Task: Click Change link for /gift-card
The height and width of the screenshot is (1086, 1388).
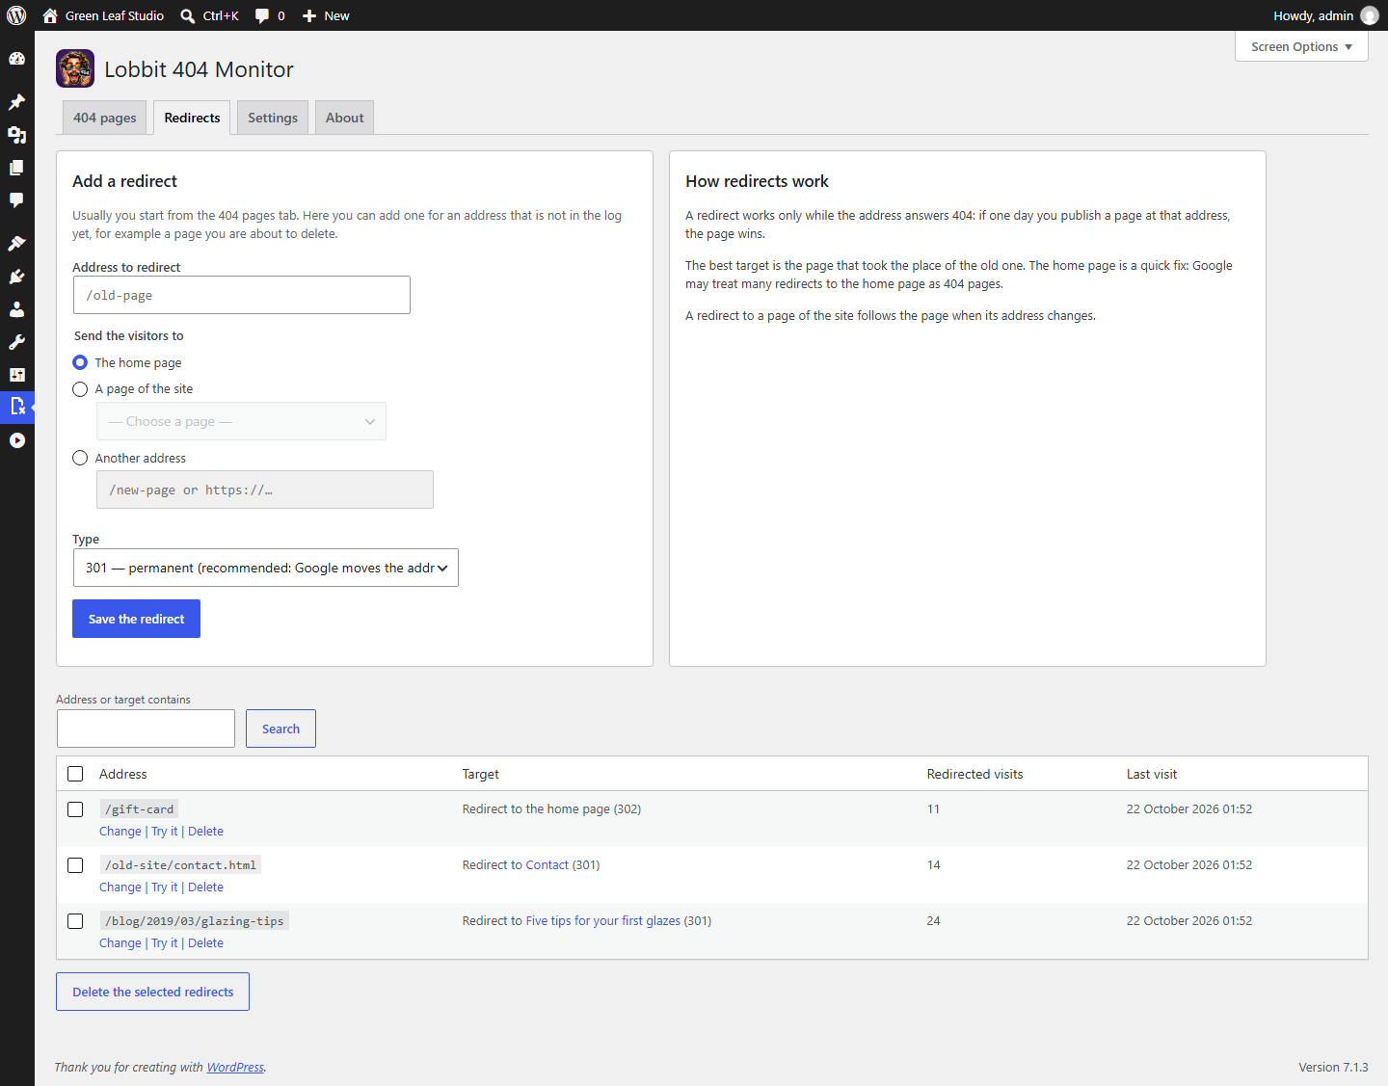Action: click(120, 832)
